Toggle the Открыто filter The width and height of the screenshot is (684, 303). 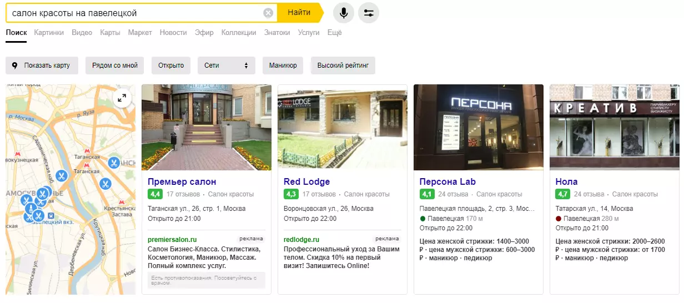pyautogui.click(x=171, y=65)
